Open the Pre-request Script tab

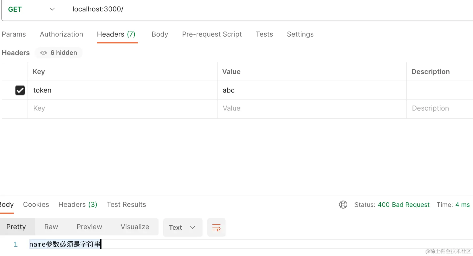pyautogui.click(x=212, y=34)
